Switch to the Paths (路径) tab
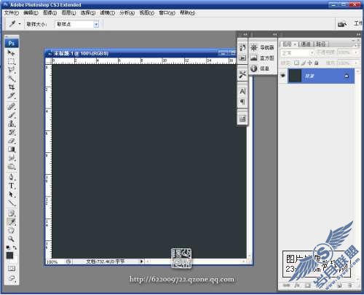Image resolution: width=364 pixels, height=295 pixels. [321, 44]
